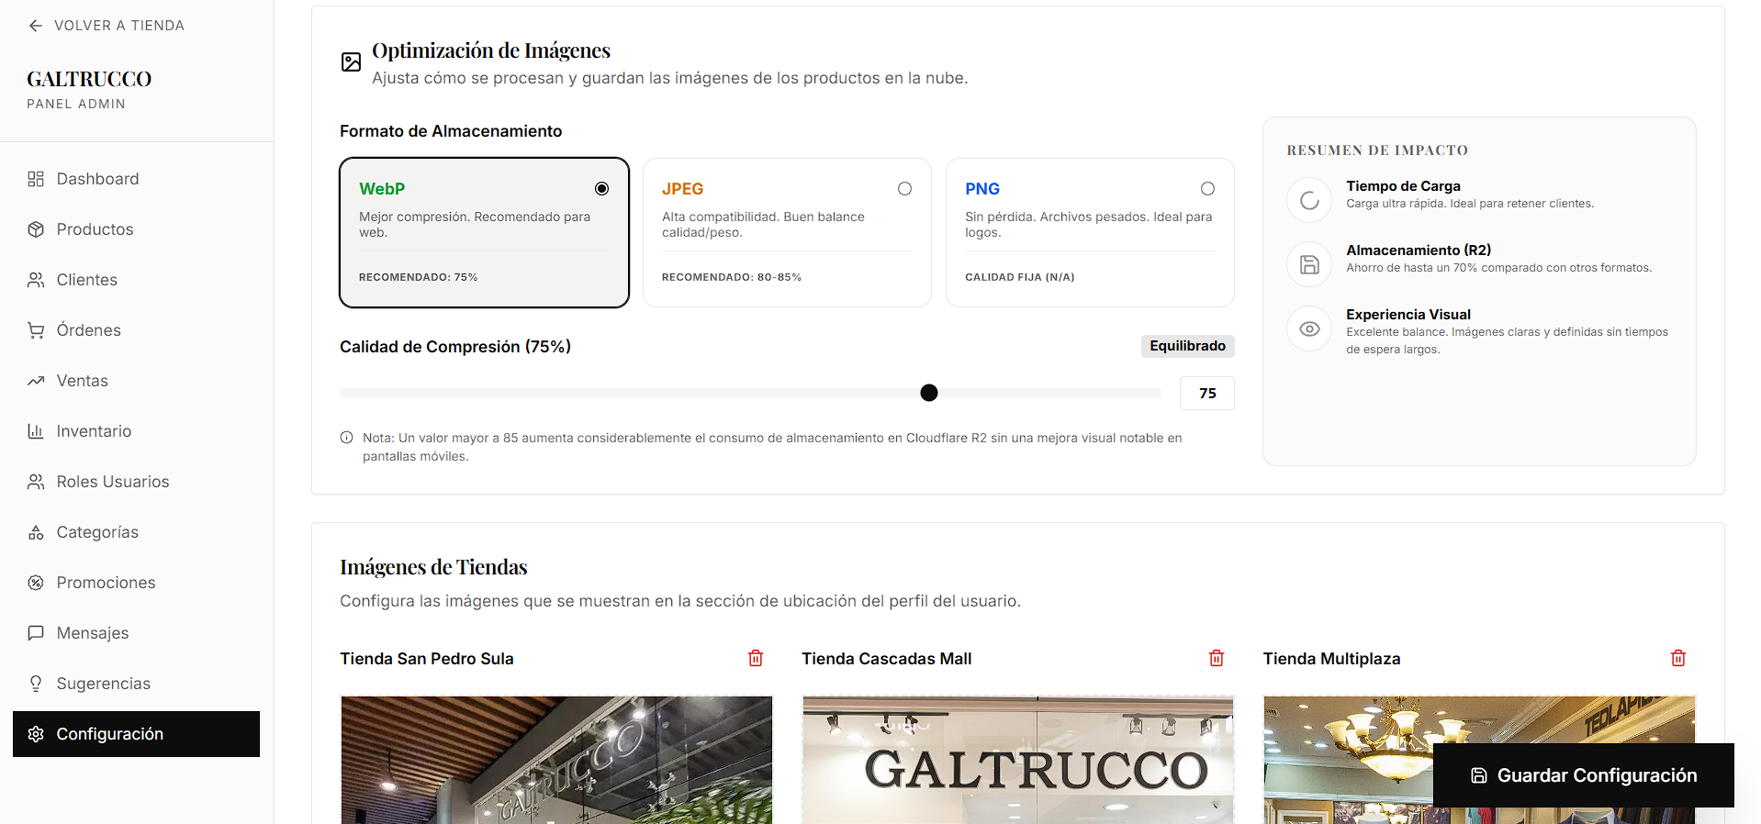Click the Configuración gear icon
Viewport: 1761px width, 824px height.
tap(36, 734)
